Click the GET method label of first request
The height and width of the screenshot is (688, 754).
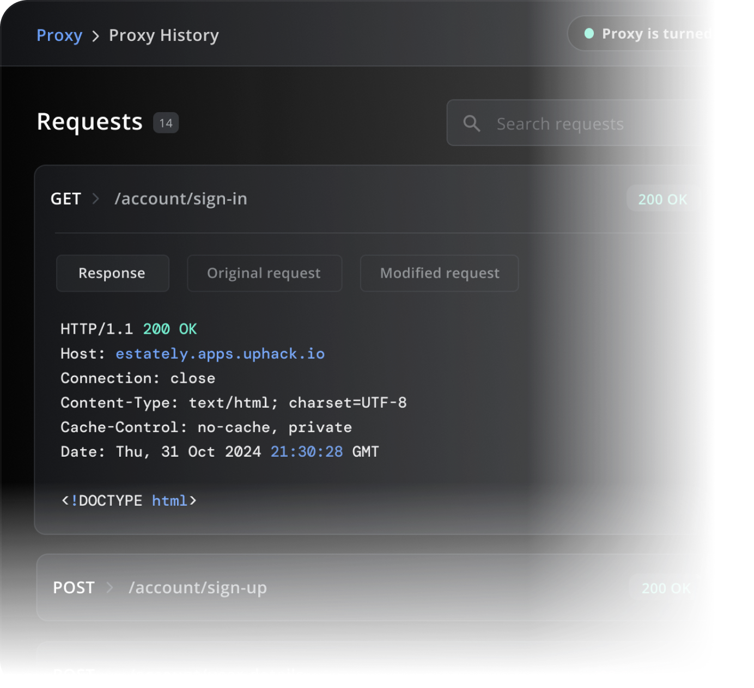pos(66,199)
